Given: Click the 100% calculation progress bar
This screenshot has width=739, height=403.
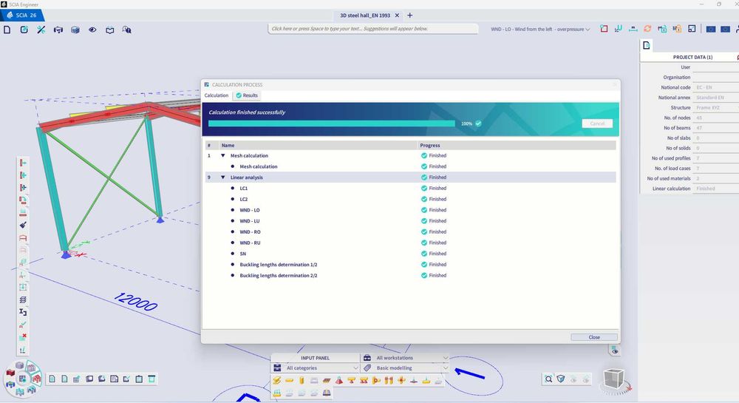Looking at the screenshot, I should (x=331, y=123).
